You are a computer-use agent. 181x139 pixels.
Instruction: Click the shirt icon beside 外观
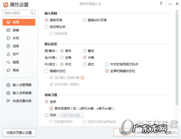click(8, 38)
